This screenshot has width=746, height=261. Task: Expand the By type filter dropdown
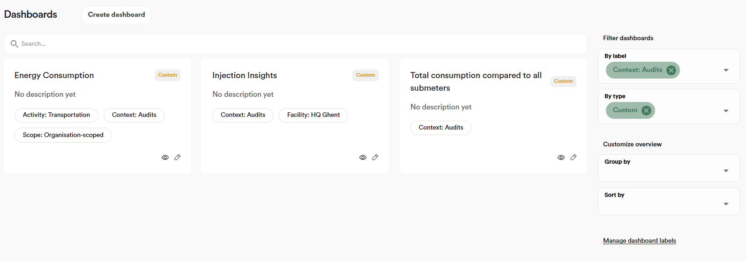(726, 111)
